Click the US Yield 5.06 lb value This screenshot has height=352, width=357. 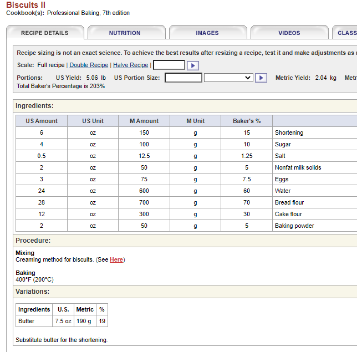click(x=96, y=78)
